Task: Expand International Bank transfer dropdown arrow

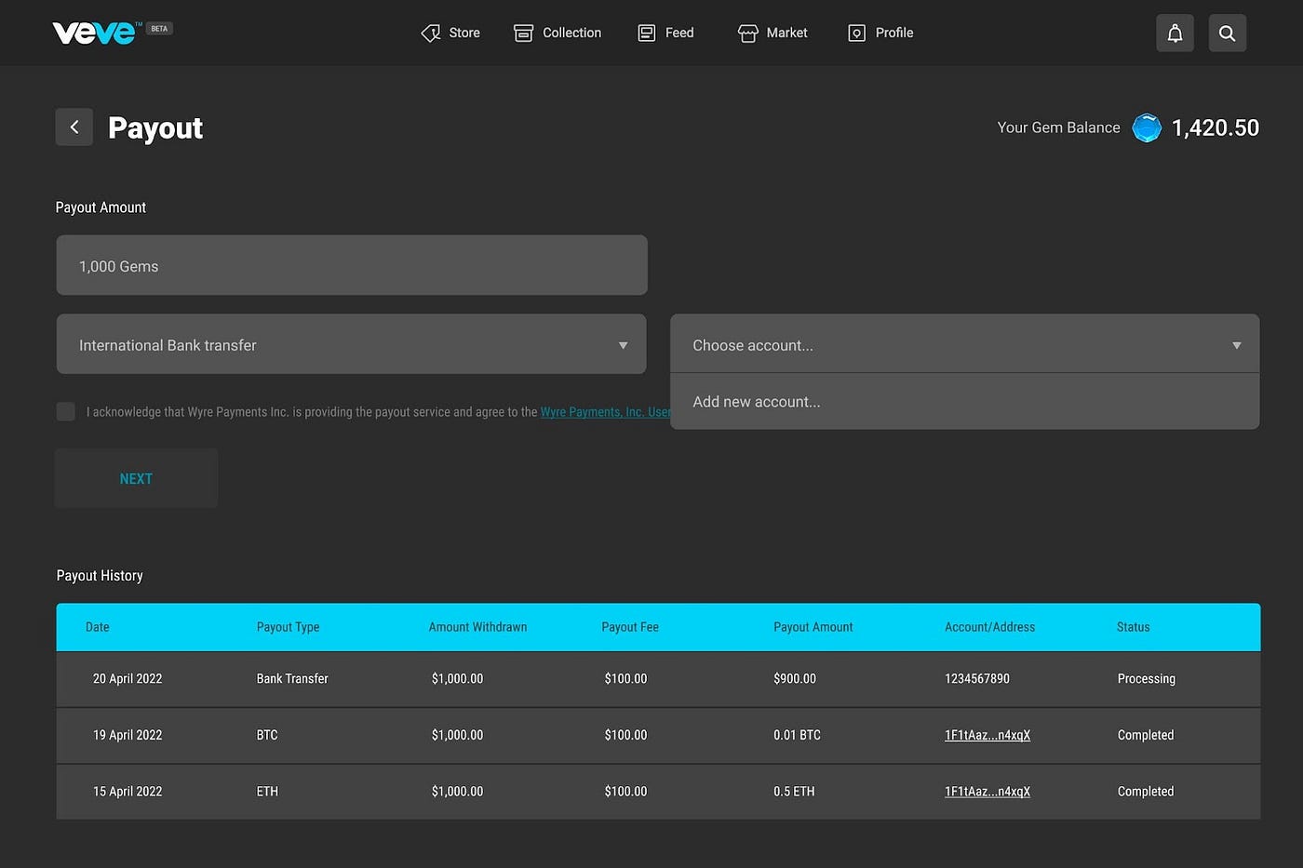Action: tap(623, 345)
